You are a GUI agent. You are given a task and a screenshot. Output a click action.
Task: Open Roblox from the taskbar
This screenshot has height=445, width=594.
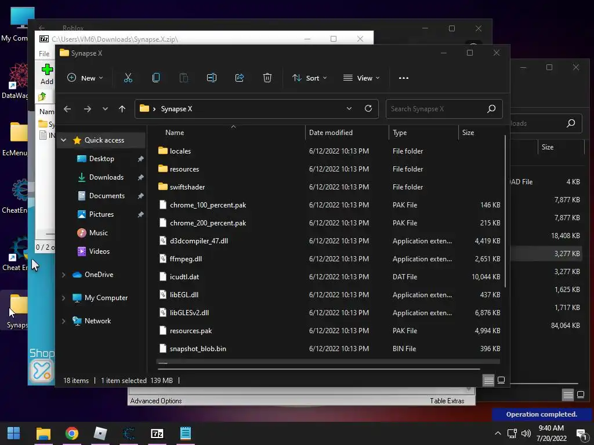click(x=100, y=433)
